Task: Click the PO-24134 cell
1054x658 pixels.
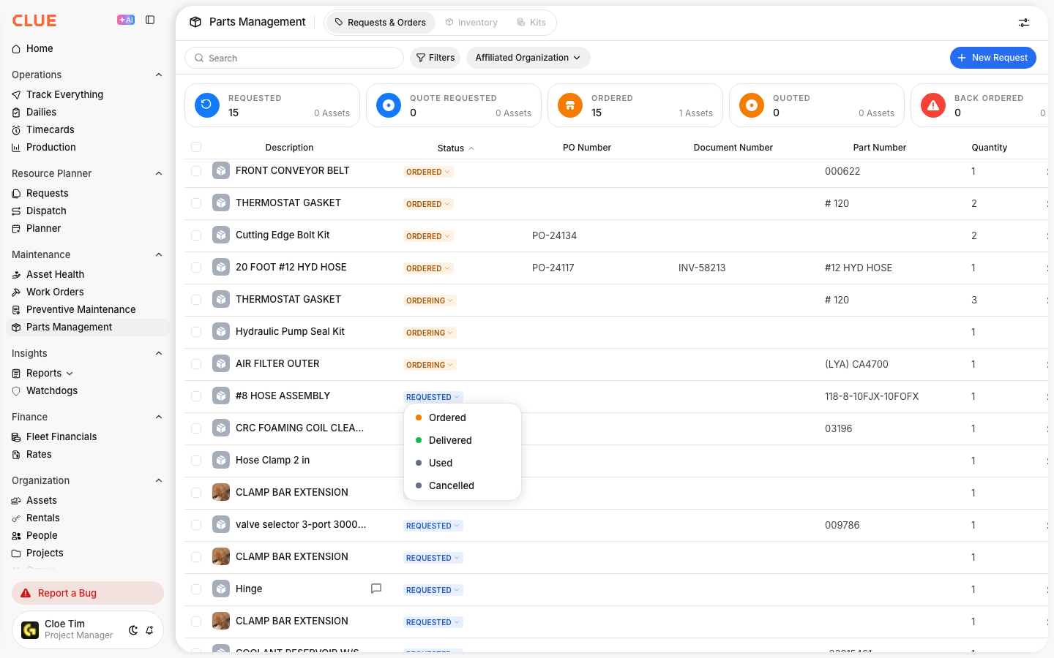Action: point(554,235)
